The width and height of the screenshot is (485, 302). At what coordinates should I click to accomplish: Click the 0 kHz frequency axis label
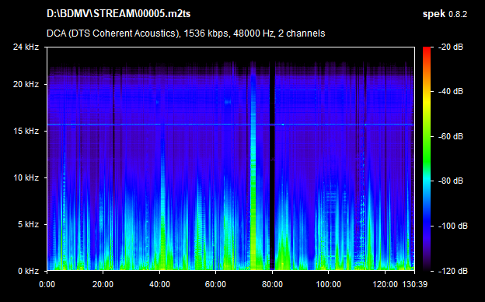28,271
